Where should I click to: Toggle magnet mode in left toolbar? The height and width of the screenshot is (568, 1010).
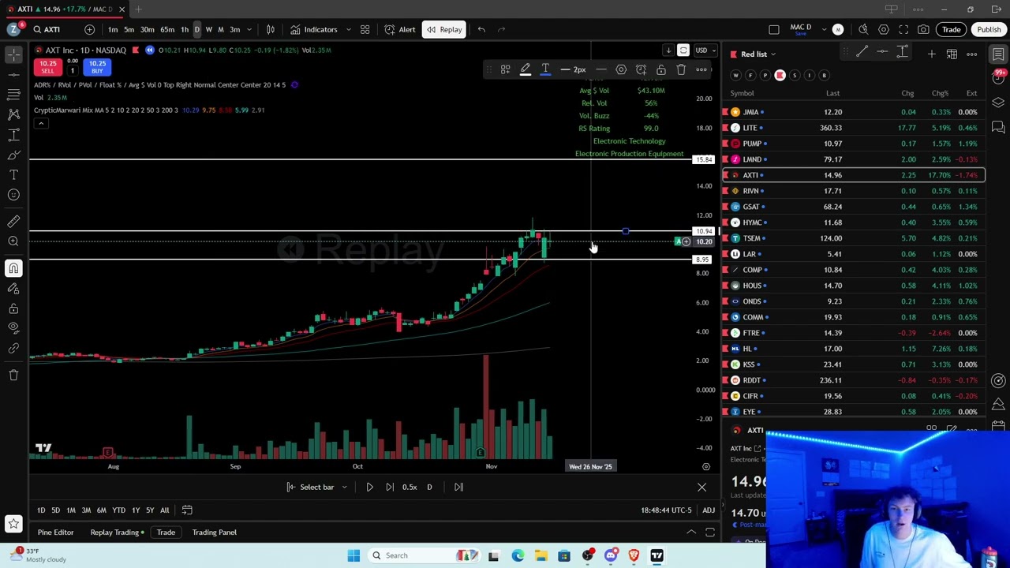click(13, 268)
